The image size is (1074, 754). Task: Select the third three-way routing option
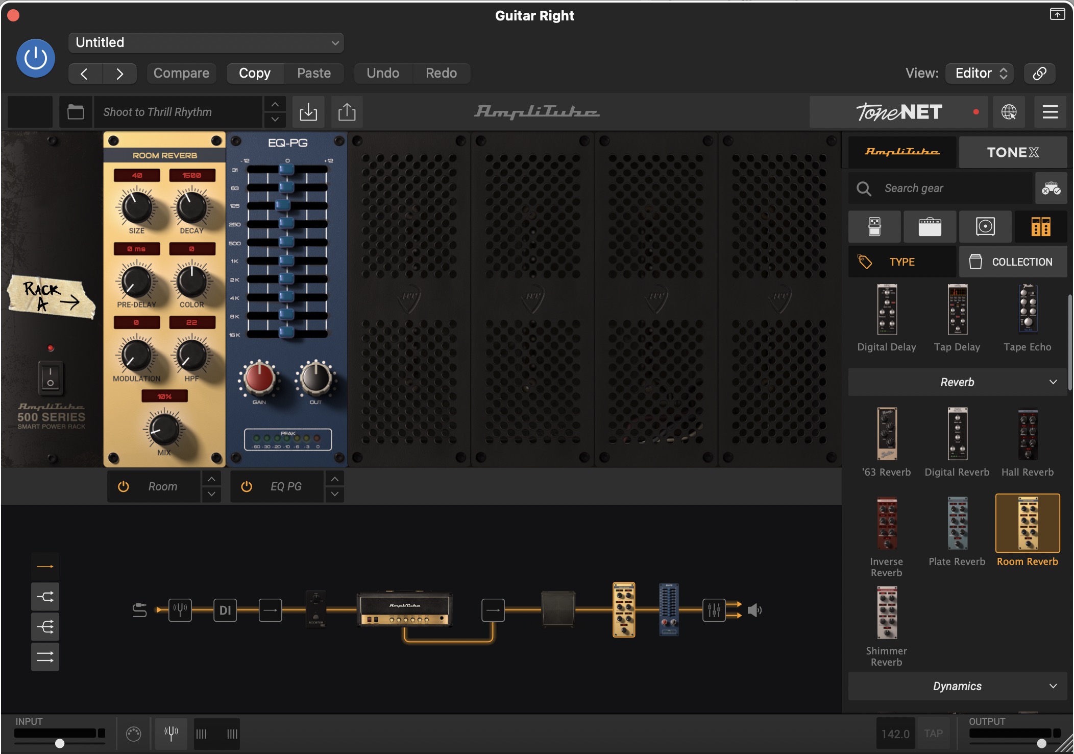click(45, 627)
